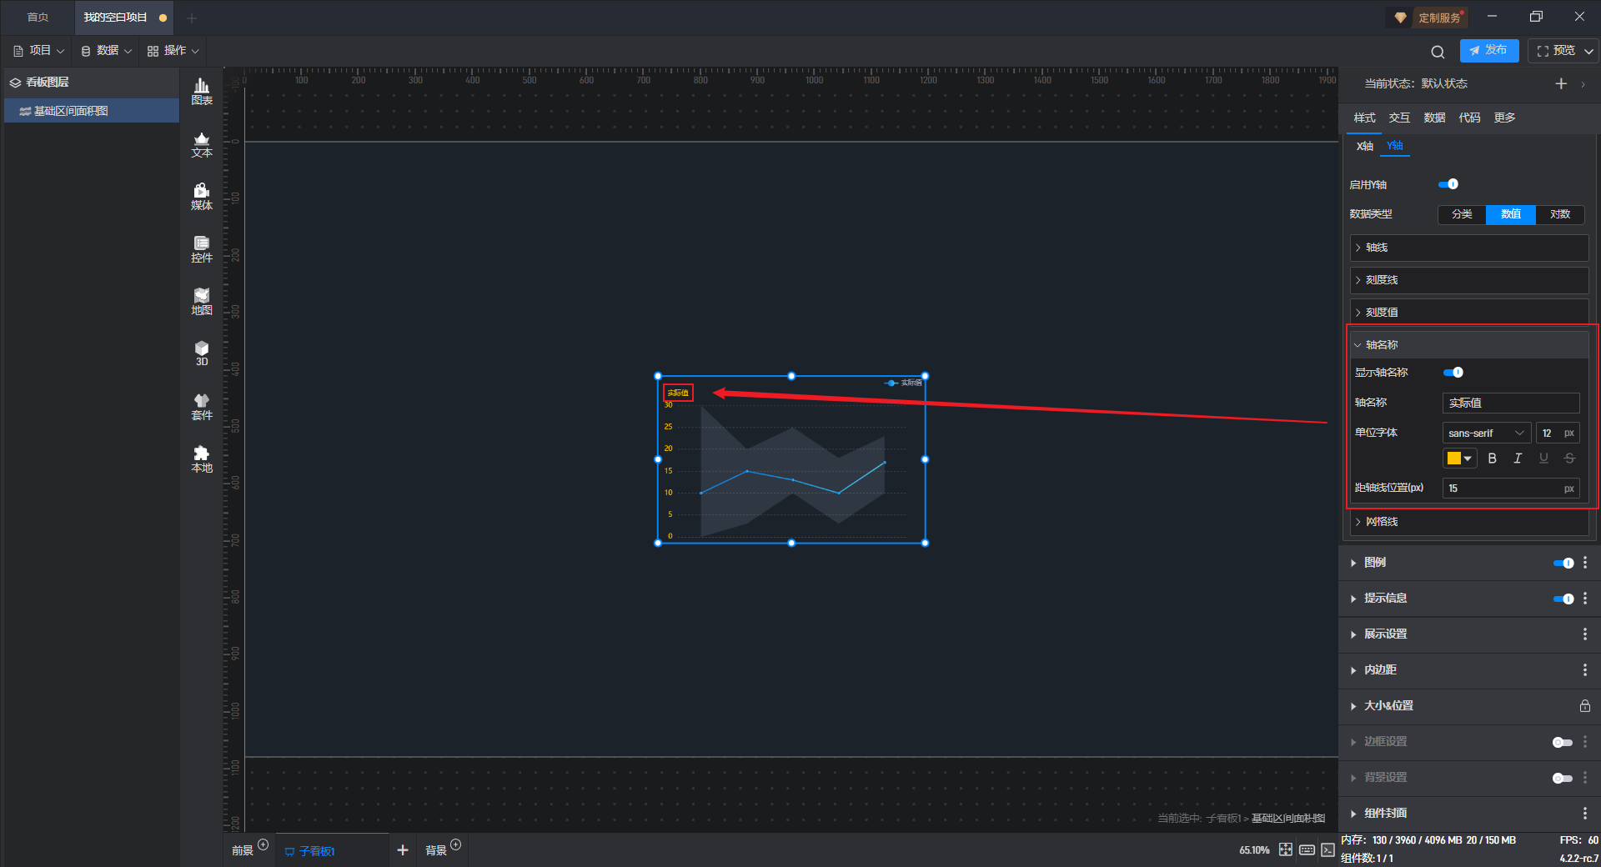Open the 操作 menu
This screenshot has width=1601, height=867.
(x=173, y=51)
